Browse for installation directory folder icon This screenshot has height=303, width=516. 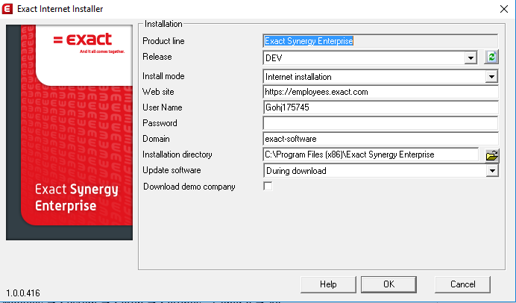(492, 155)
